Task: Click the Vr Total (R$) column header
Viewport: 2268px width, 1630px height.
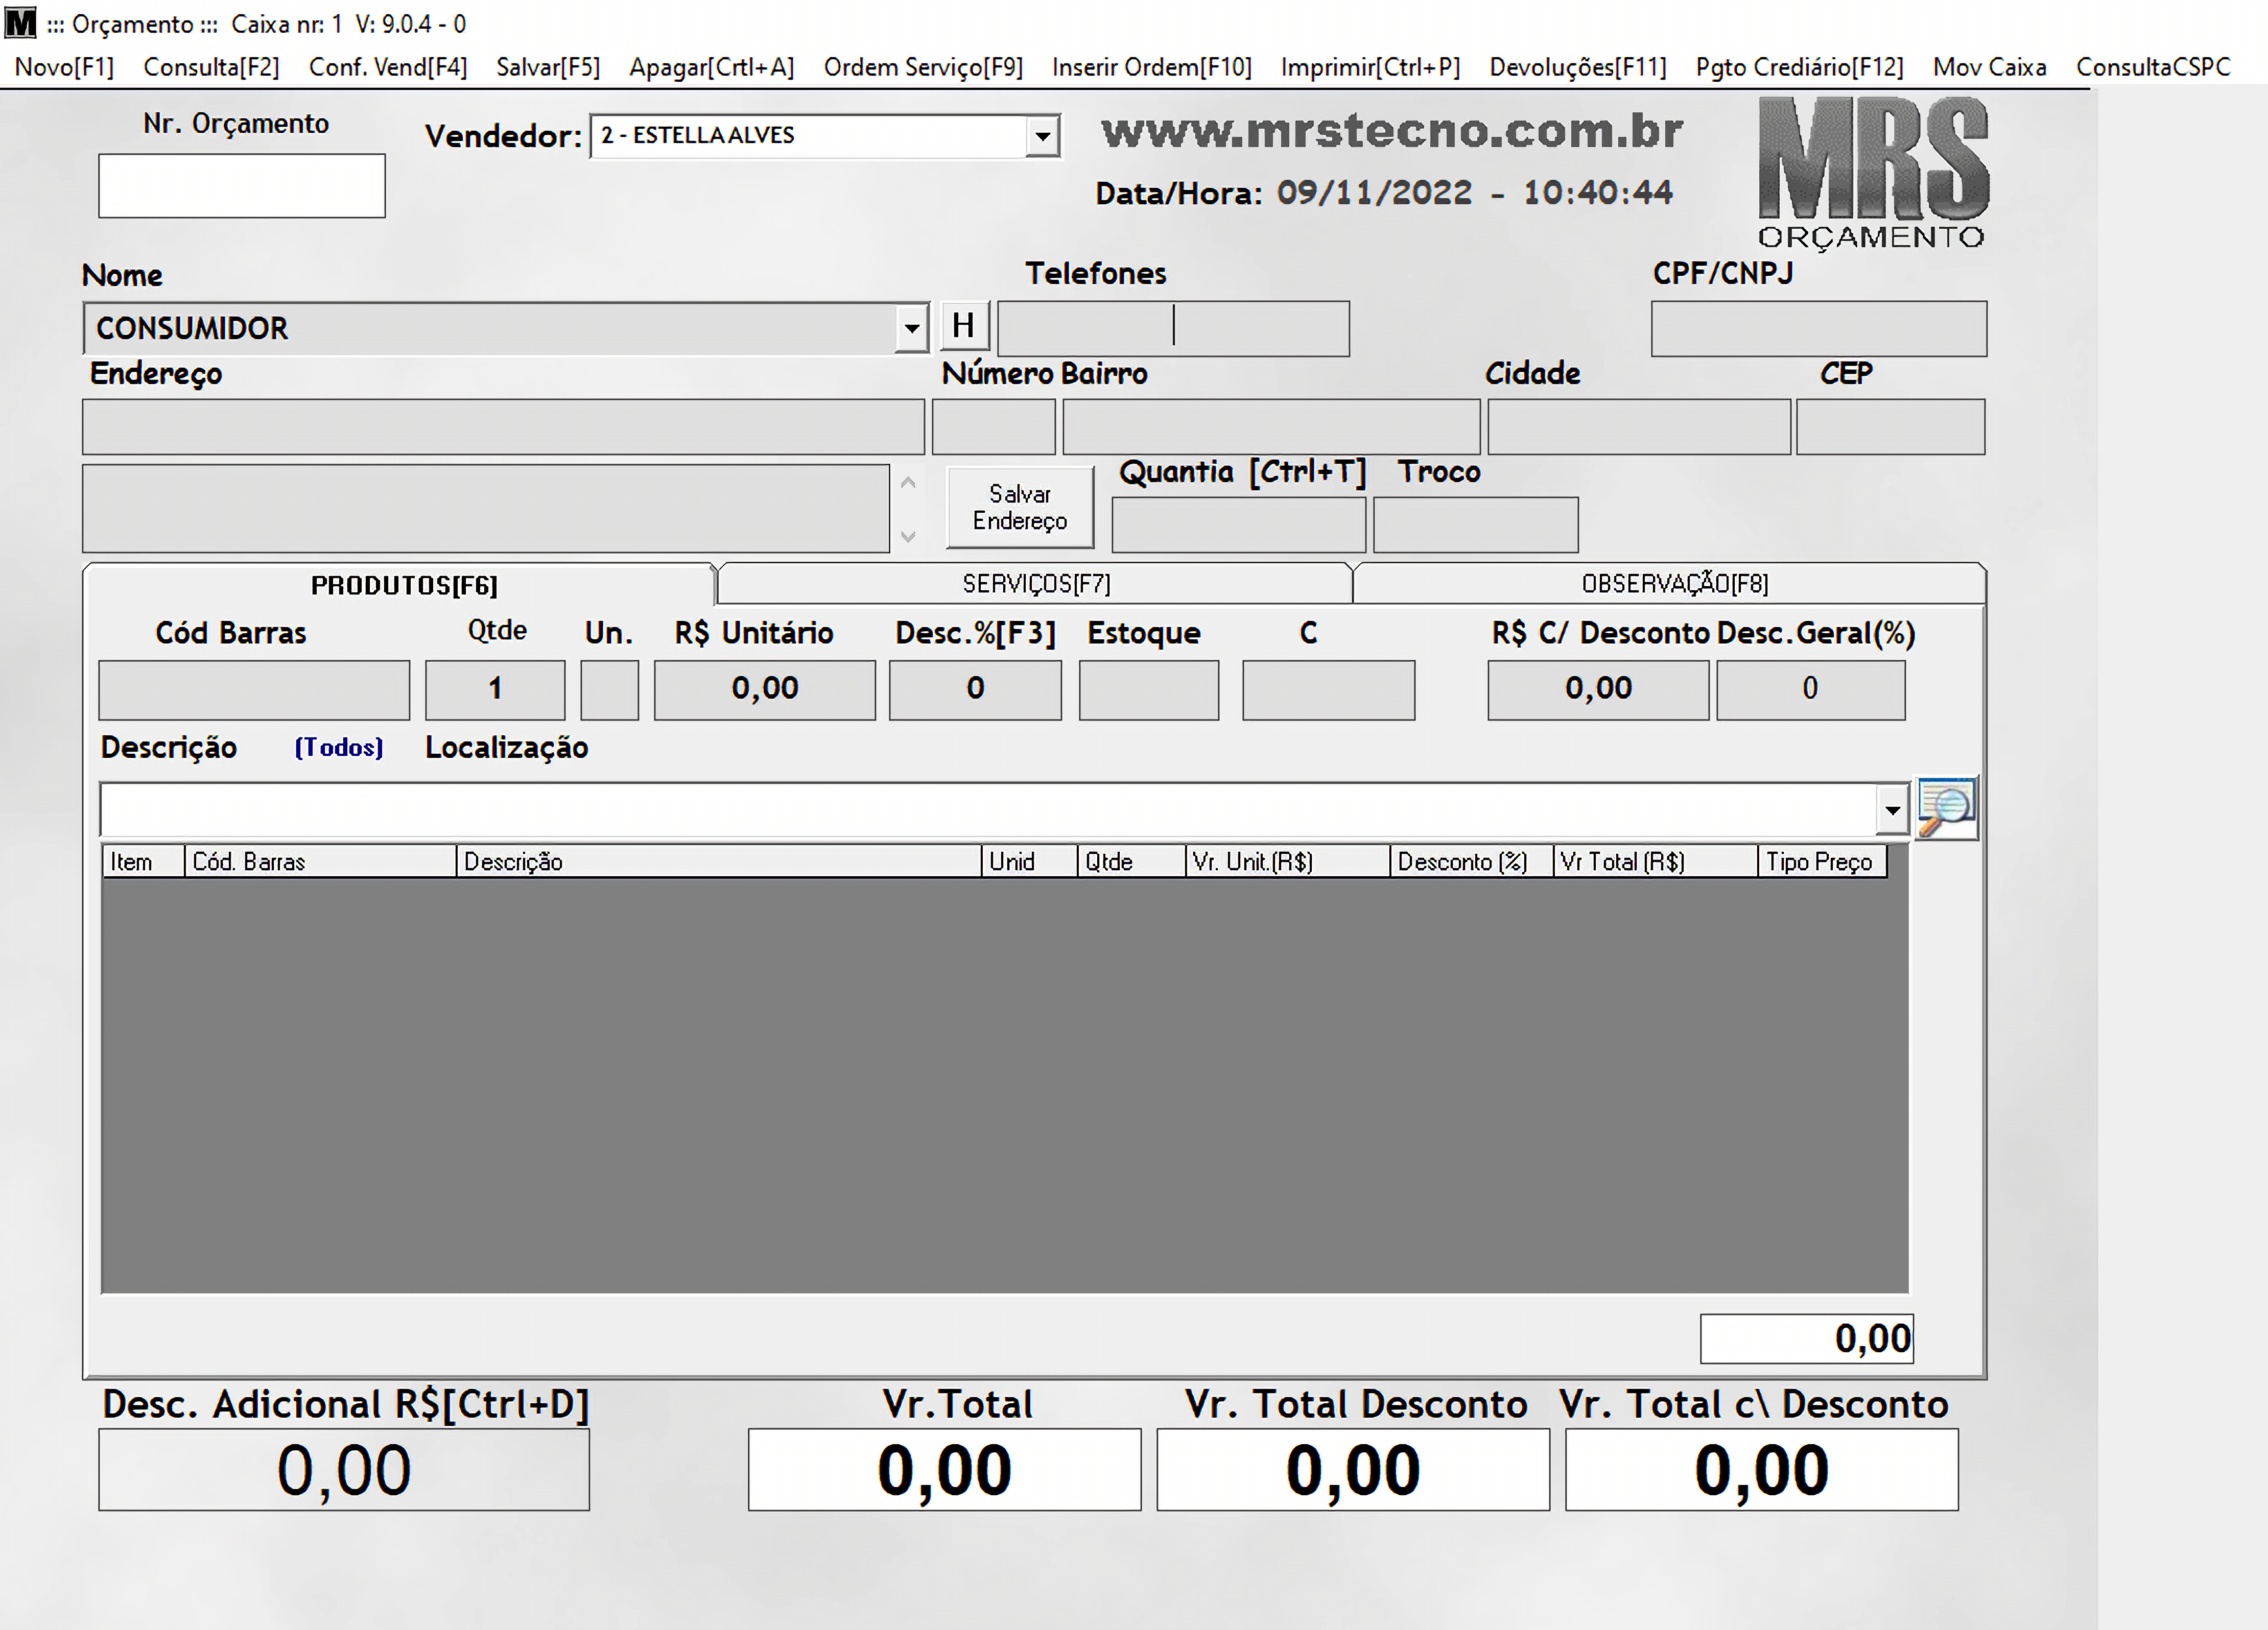Action: [x=1655, y=861]
